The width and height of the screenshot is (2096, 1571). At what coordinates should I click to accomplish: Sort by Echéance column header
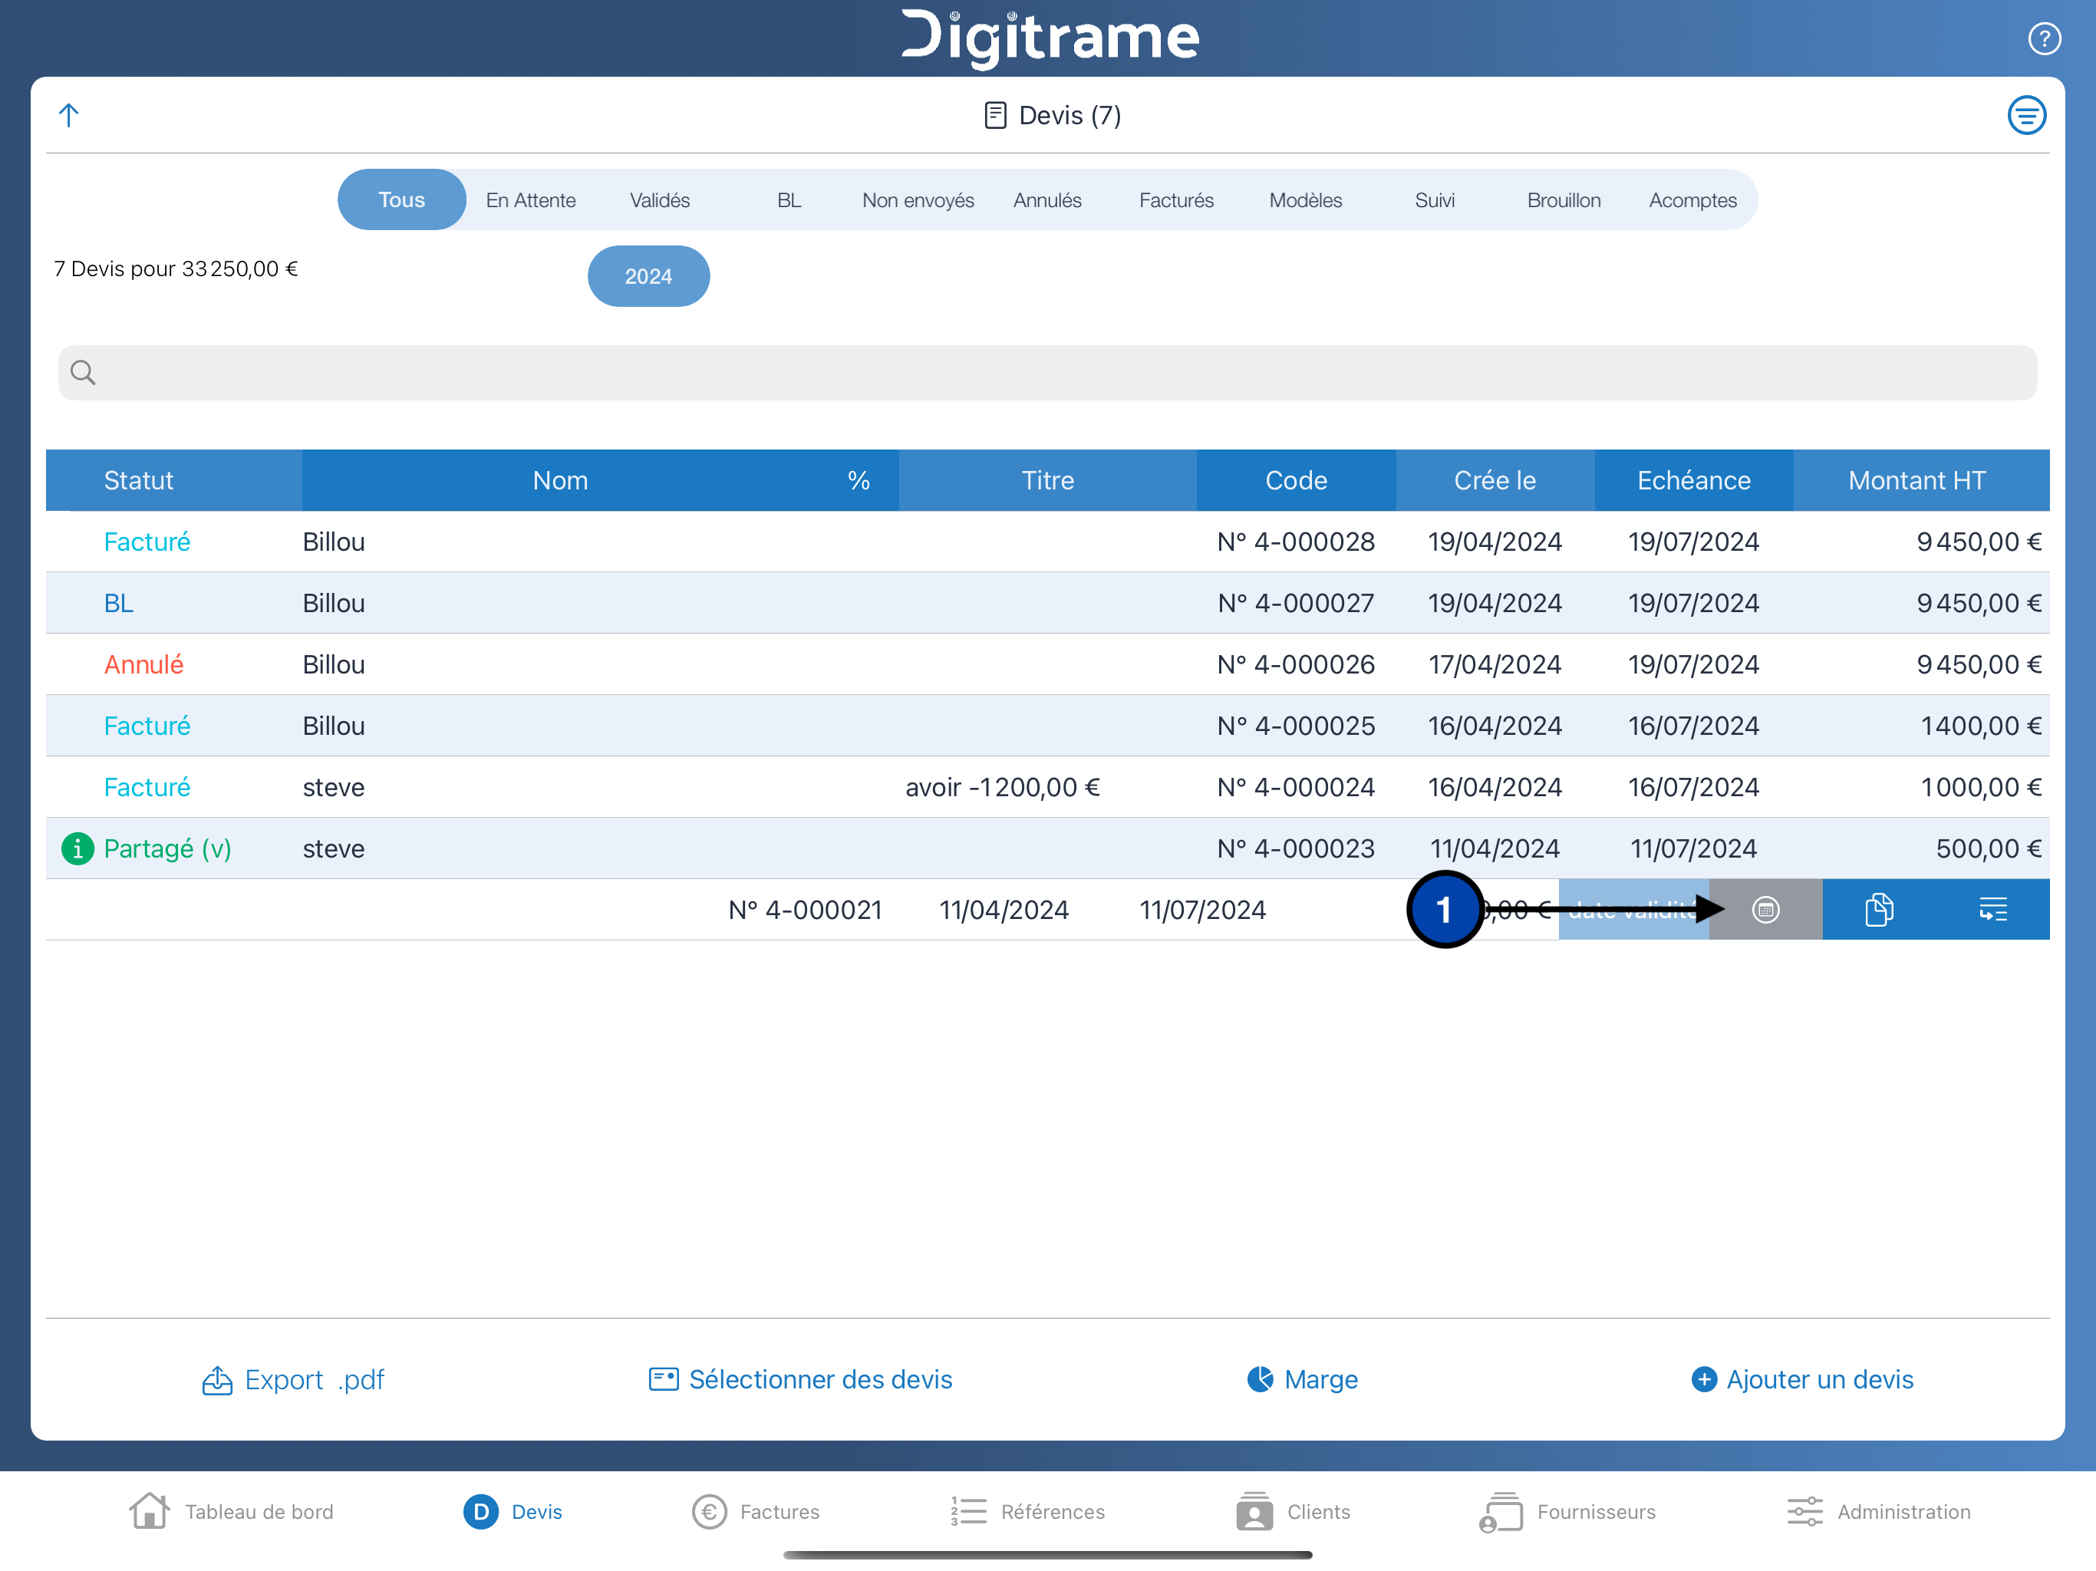point(1693,480)
